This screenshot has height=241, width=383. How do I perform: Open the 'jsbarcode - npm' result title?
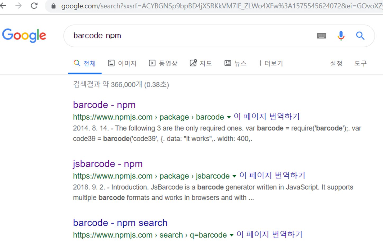(x=108, y=164)
